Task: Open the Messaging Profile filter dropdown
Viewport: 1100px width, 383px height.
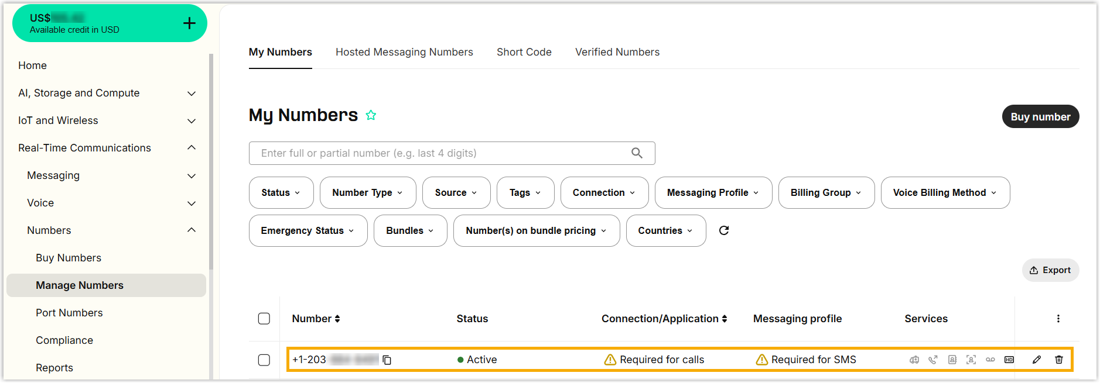Action: [713, 193]
